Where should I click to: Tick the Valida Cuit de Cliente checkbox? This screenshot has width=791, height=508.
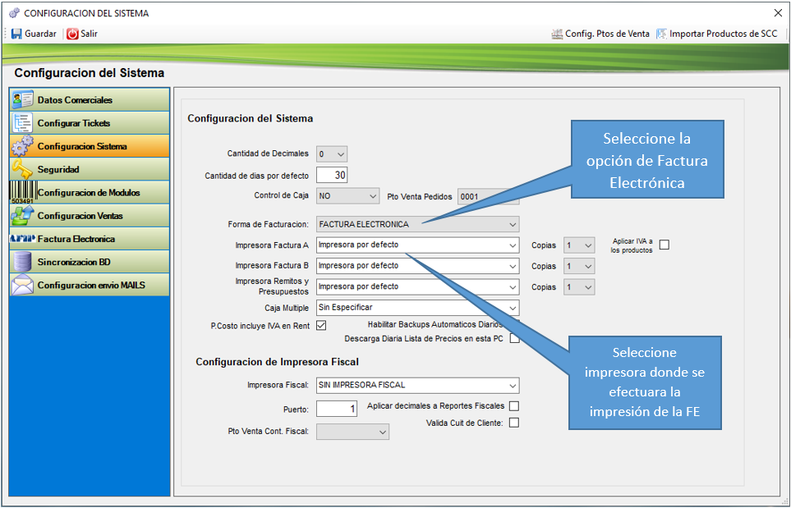click(514, 423)
